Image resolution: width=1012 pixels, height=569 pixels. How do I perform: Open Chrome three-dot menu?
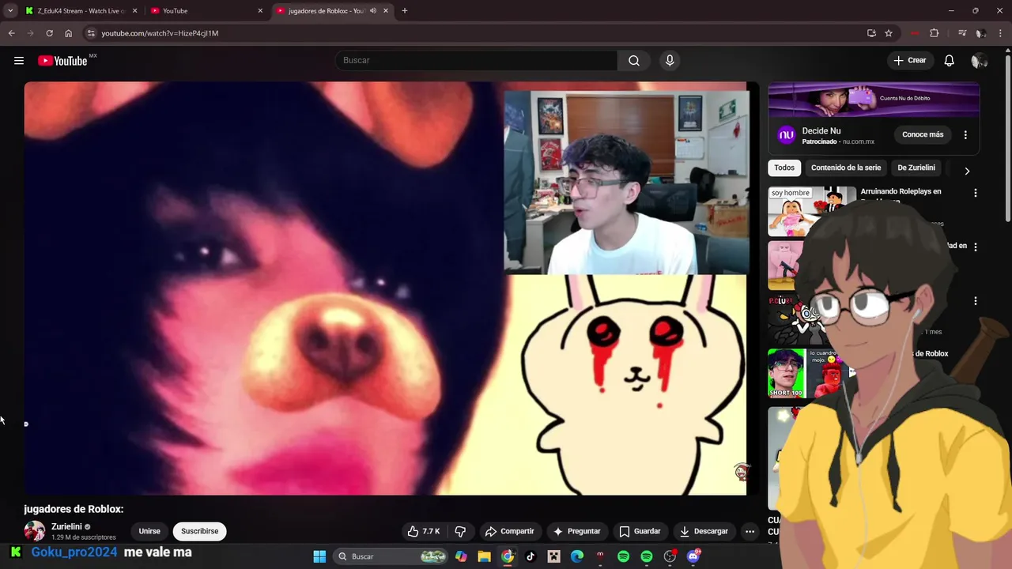point(1001,33)
